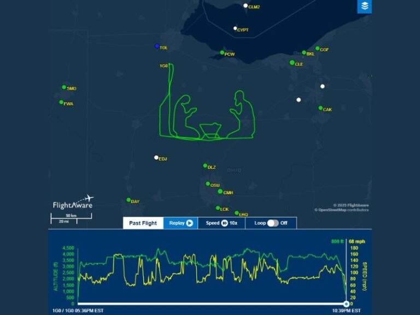Click the 68 mph speed readout
This screenshot has height=315, width=420.
click(x=357, y=241)
